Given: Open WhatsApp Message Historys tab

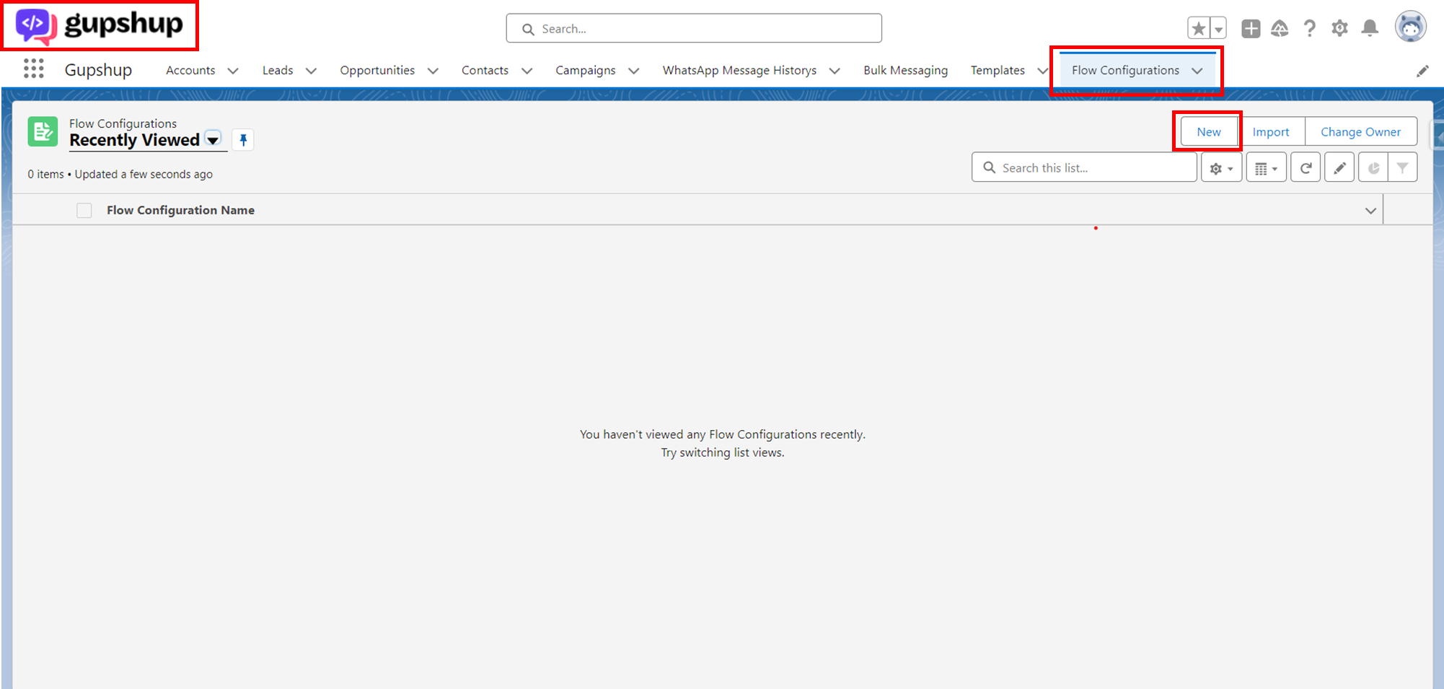Looking at the screenshot, I should [739, 70].
